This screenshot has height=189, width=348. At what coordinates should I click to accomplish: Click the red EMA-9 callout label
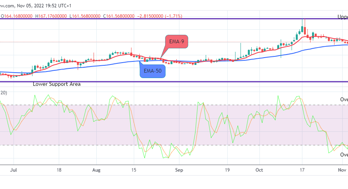pos(177,42)
